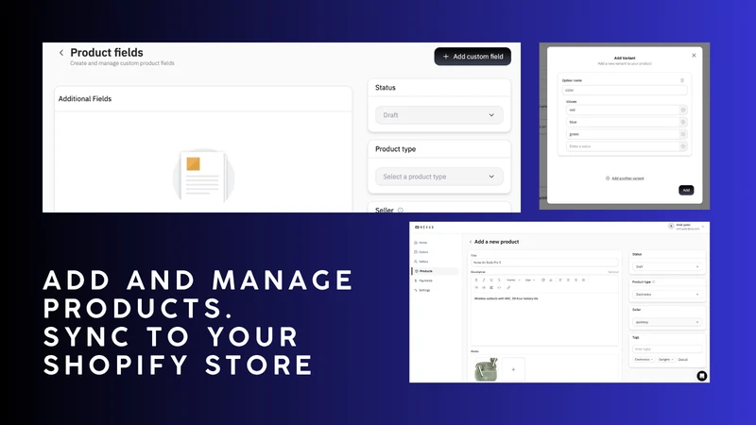Align description text left
756x425 pixels.
pos(560,280)
